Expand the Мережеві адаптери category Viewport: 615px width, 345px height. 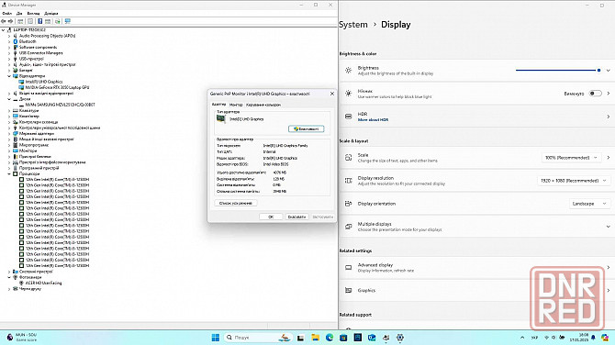9,134
